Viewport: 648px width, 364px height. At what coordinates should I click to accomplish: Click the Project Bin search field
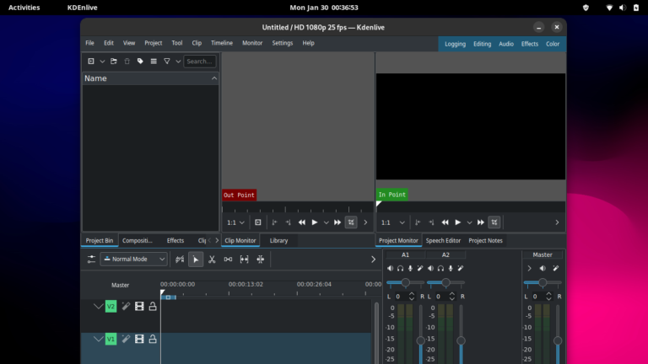coord(200,62)
